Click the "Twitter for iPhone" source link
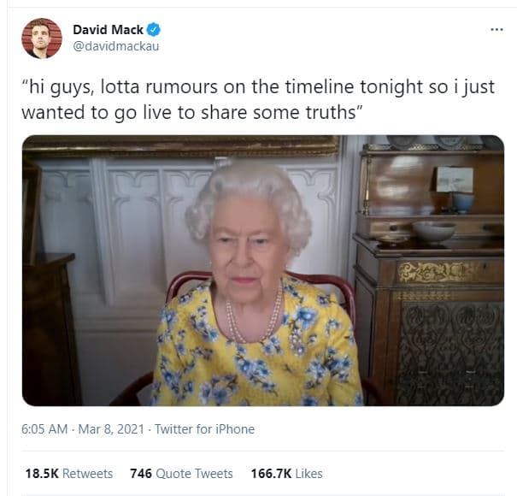The width and height of the screenshot is (517, 496). (205, 429)
